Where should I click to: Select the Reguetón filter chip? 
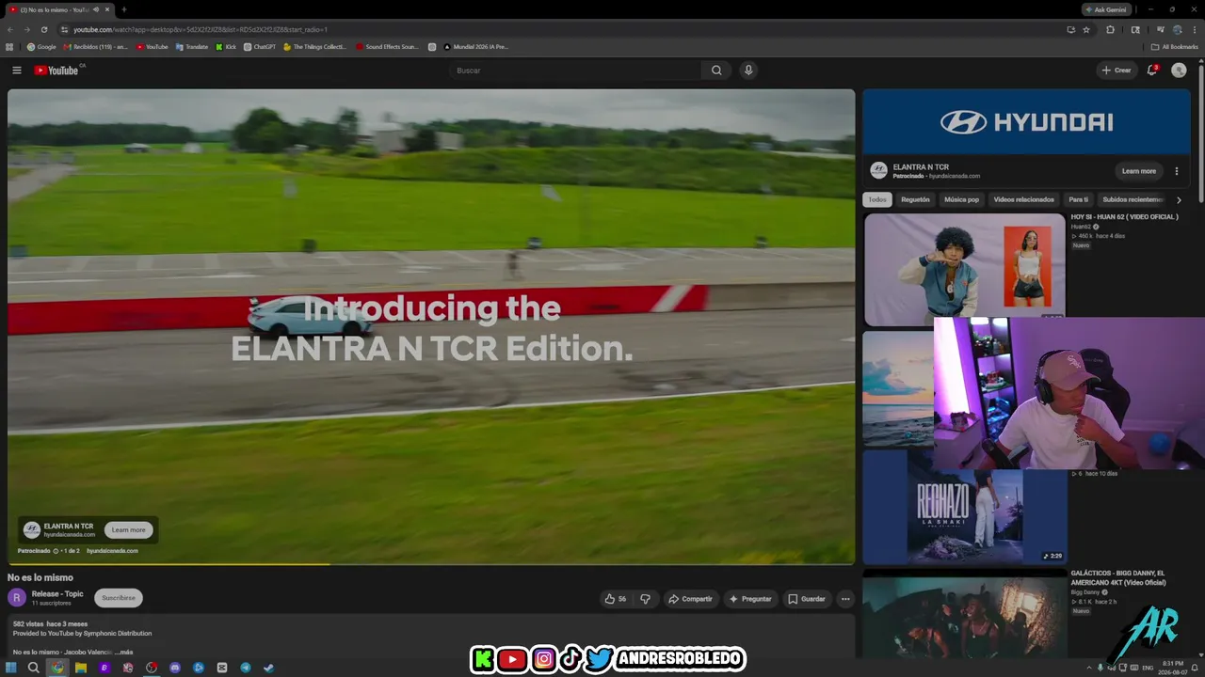(x=915, y=199)
